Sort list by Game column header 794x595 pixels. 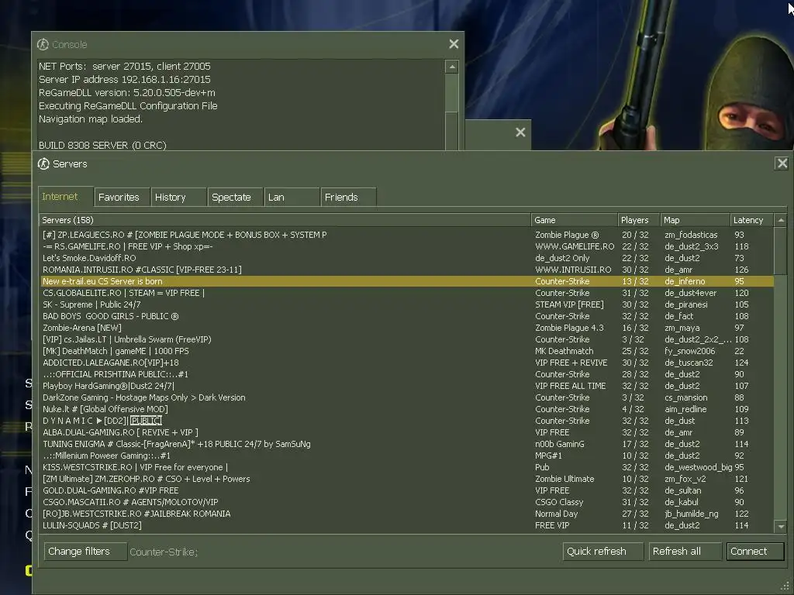575,220
